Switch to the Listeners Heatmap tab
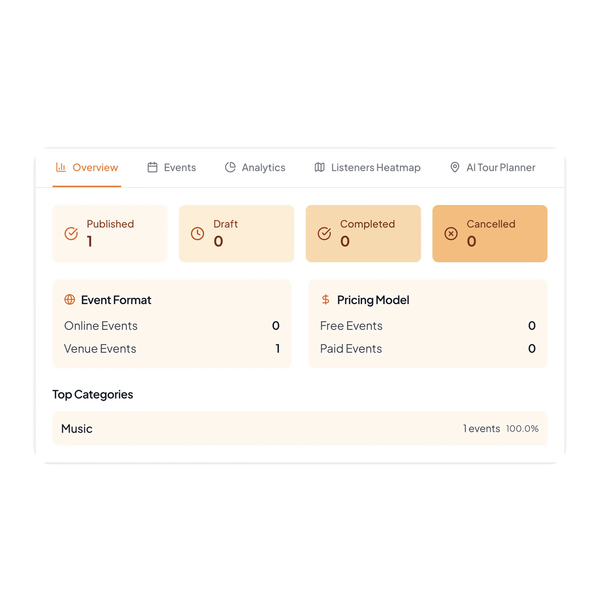The image size is (600, 611). [376, 167]
